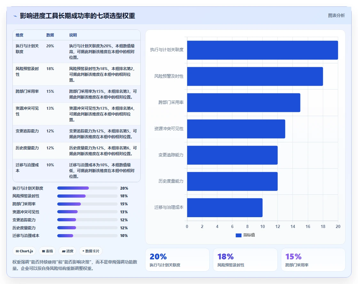Click the chart bar for 执行与计划关联度
This screenshot has height=284, width=358.
[262, 50]
